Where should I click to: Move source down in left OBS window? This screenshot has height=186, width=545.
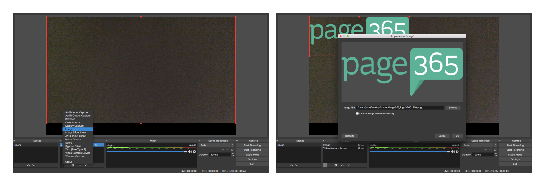(x=85, y=165)
